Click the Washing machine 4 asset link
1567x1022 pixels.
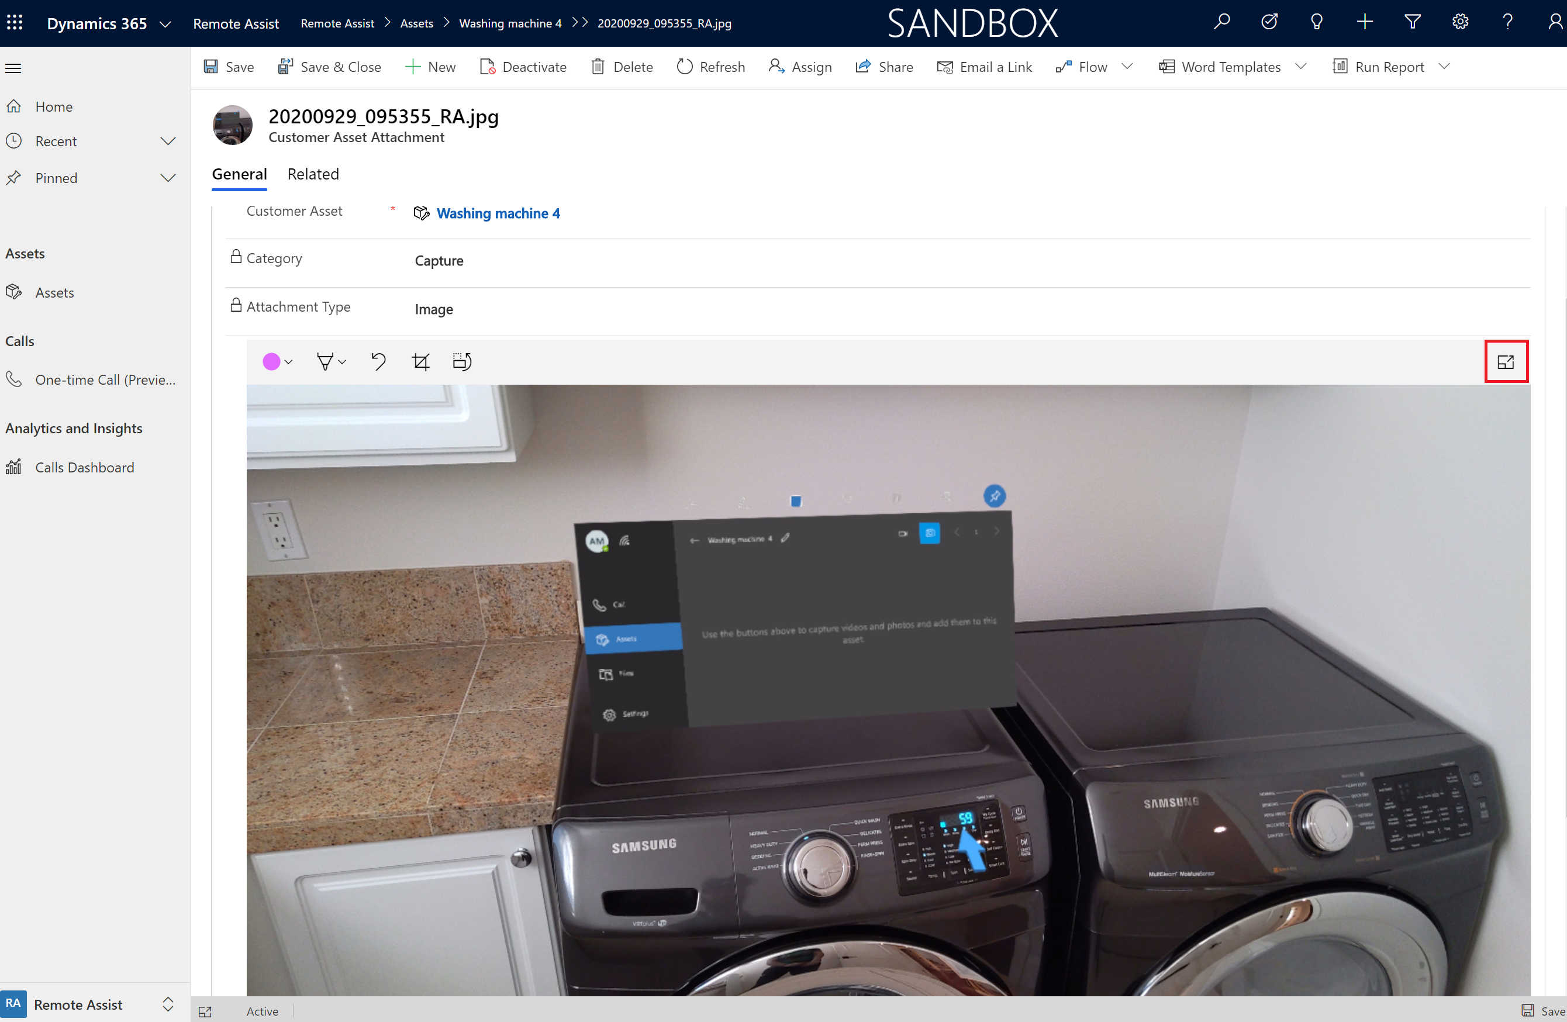point(497,212)
